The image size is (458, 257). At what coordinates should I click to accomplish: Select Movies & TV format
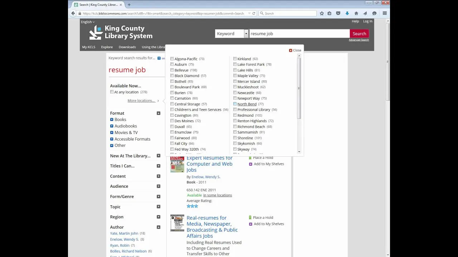pos(126,132)
